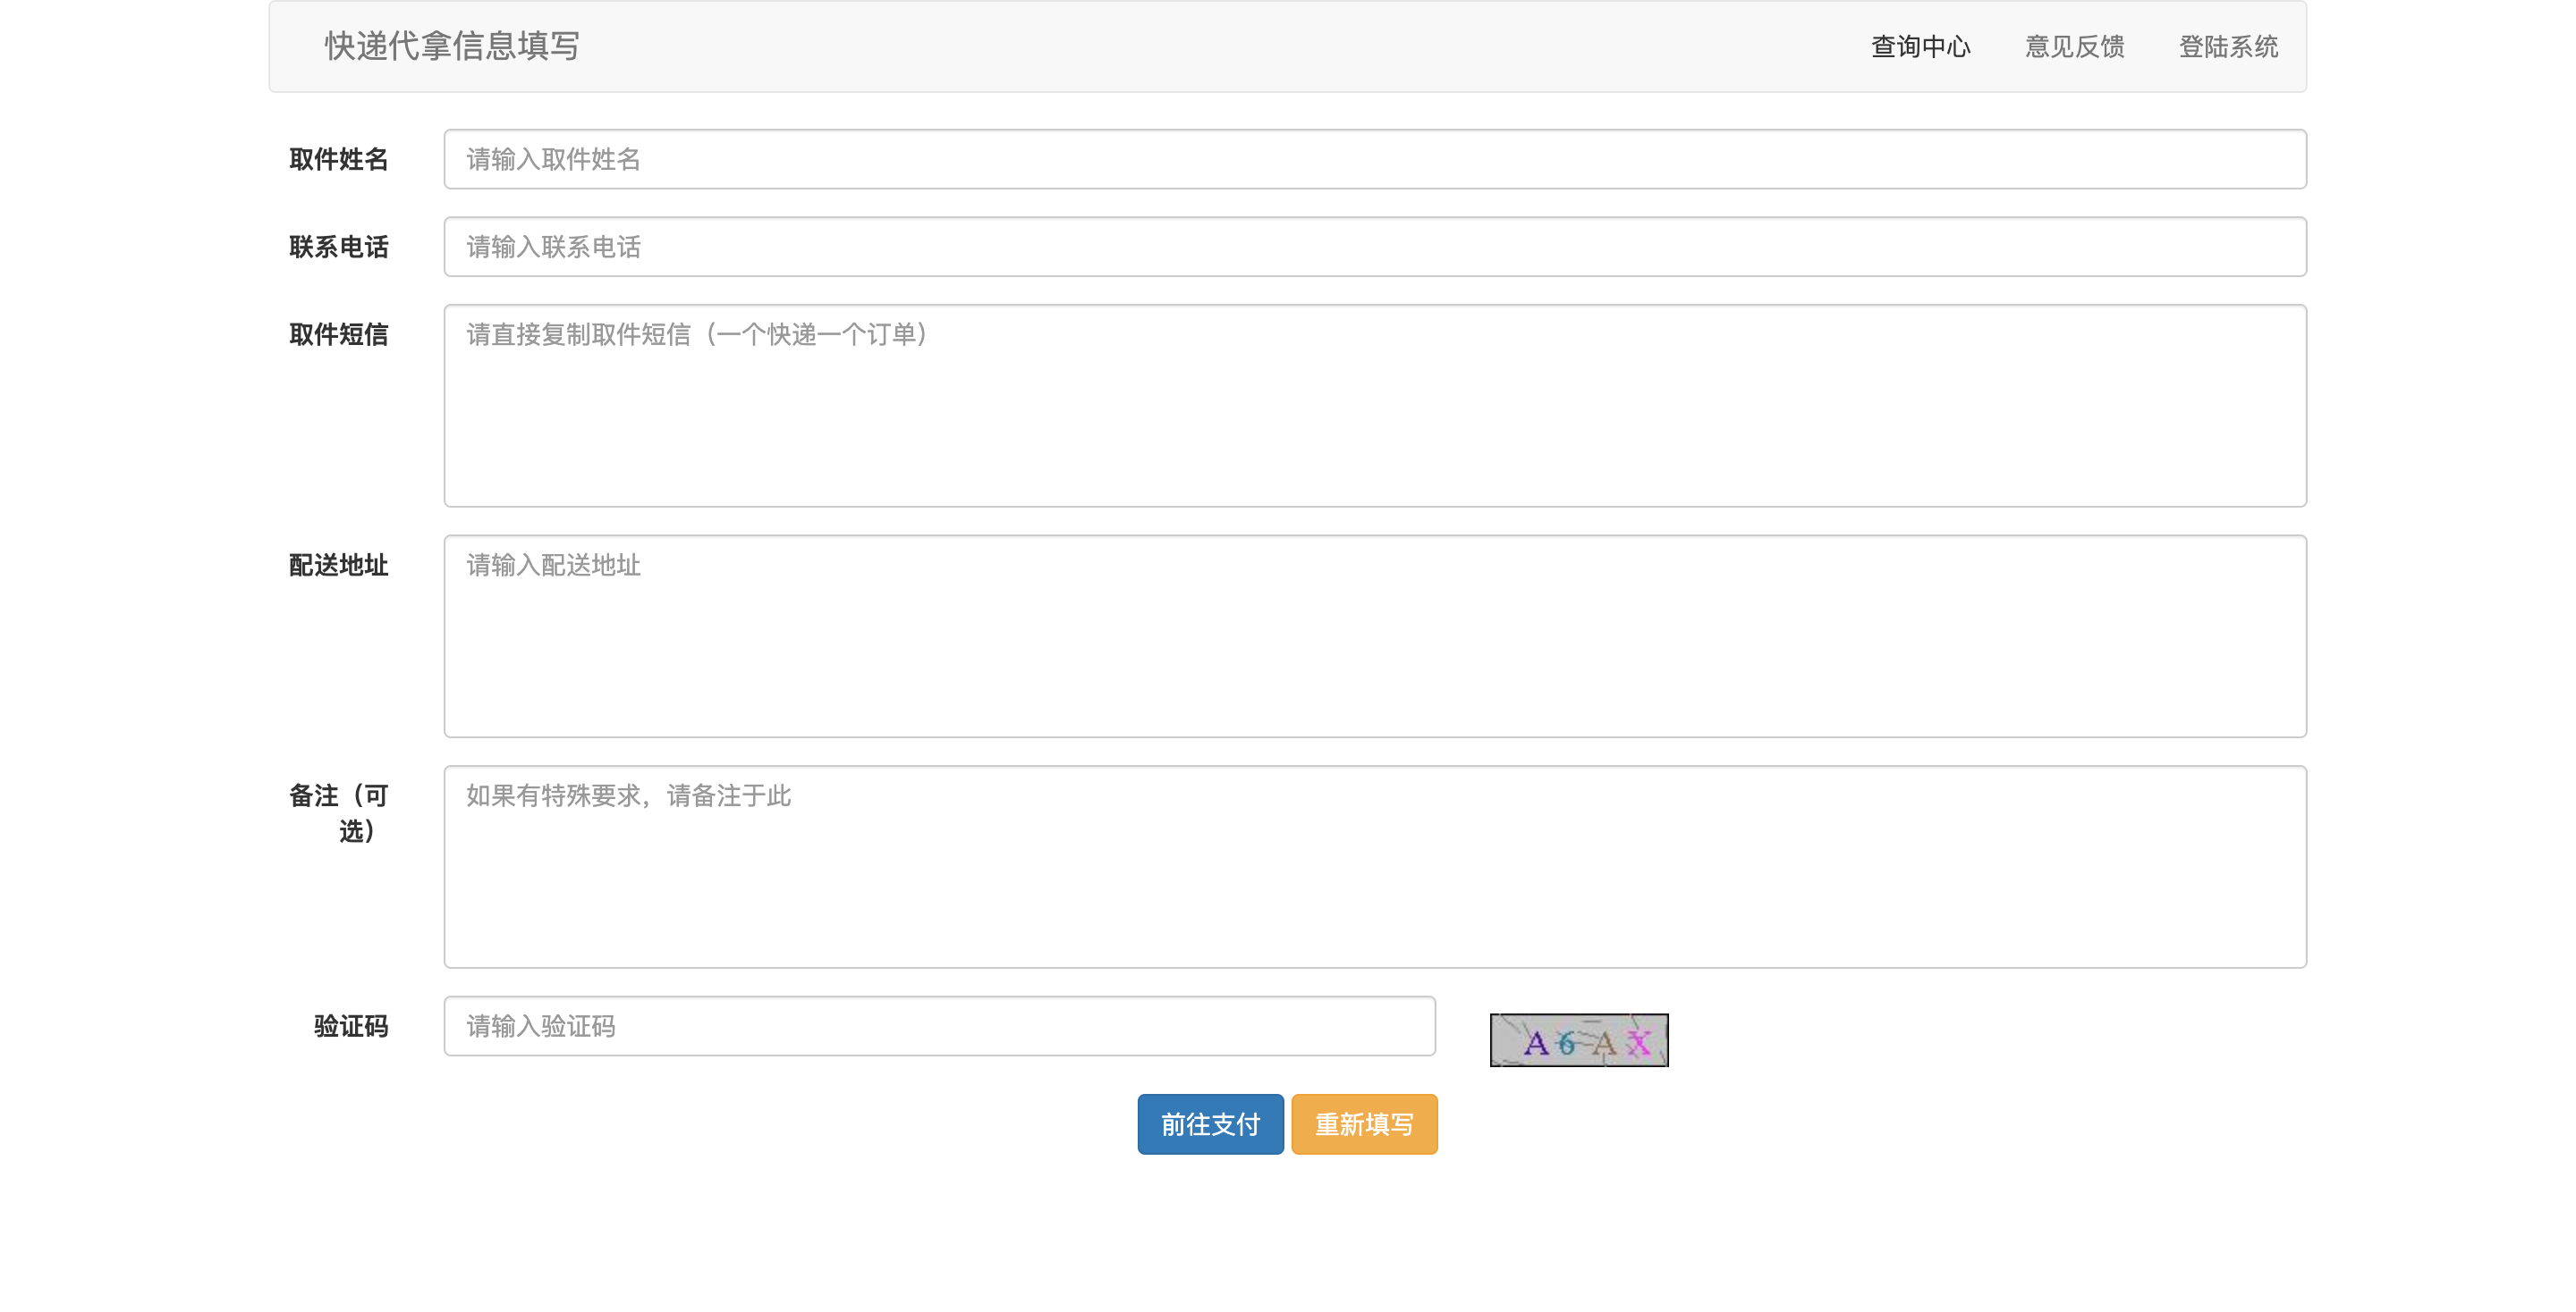Click the 验证码 field label

350,1026
